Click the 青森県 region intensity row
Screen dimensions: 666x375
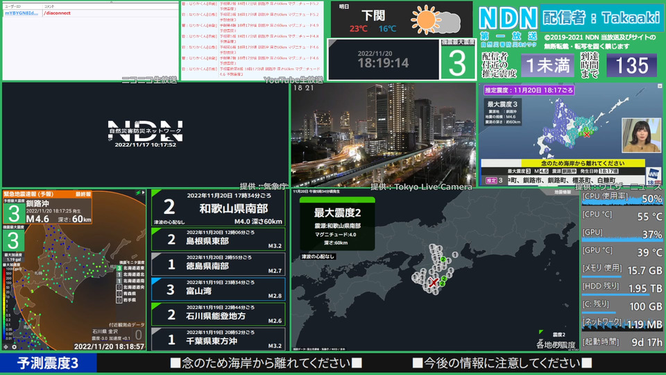pyautogui.click(x=127, y=293)
